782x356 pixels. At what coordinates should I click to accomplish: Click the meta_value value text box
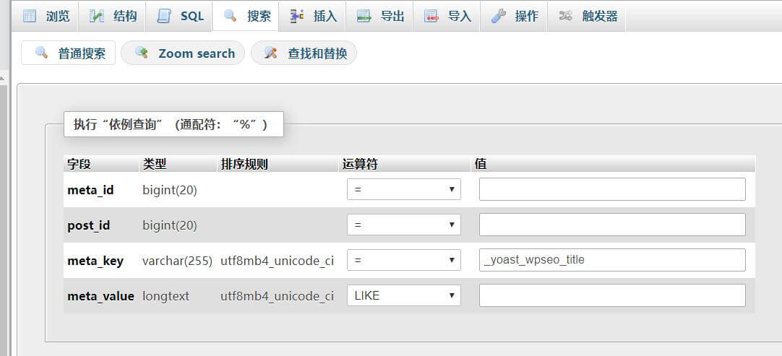pyautogui.click(x=611, y=295)
